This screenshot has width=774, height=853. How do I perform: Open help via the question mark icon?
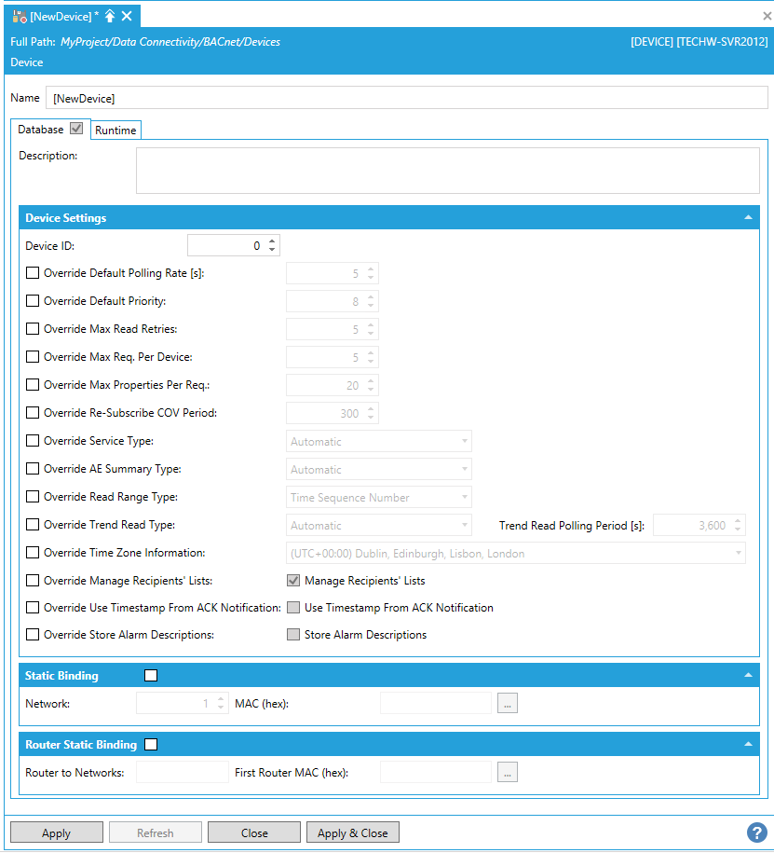point(756,832)
